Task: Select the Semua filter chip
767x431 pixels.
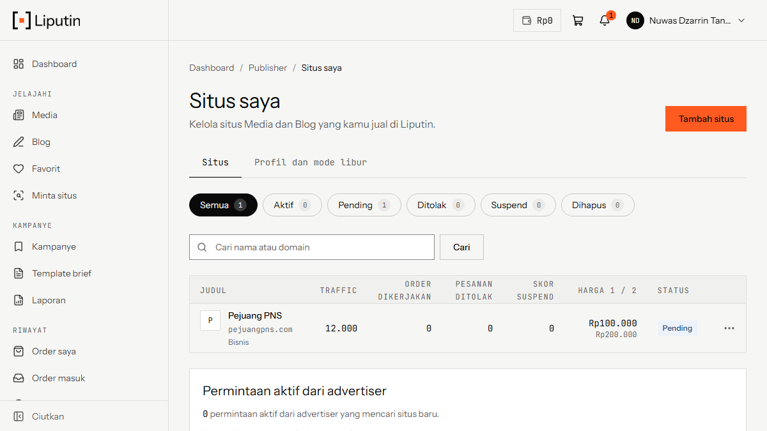Action: pyautogui.click(x=223, y=205)
